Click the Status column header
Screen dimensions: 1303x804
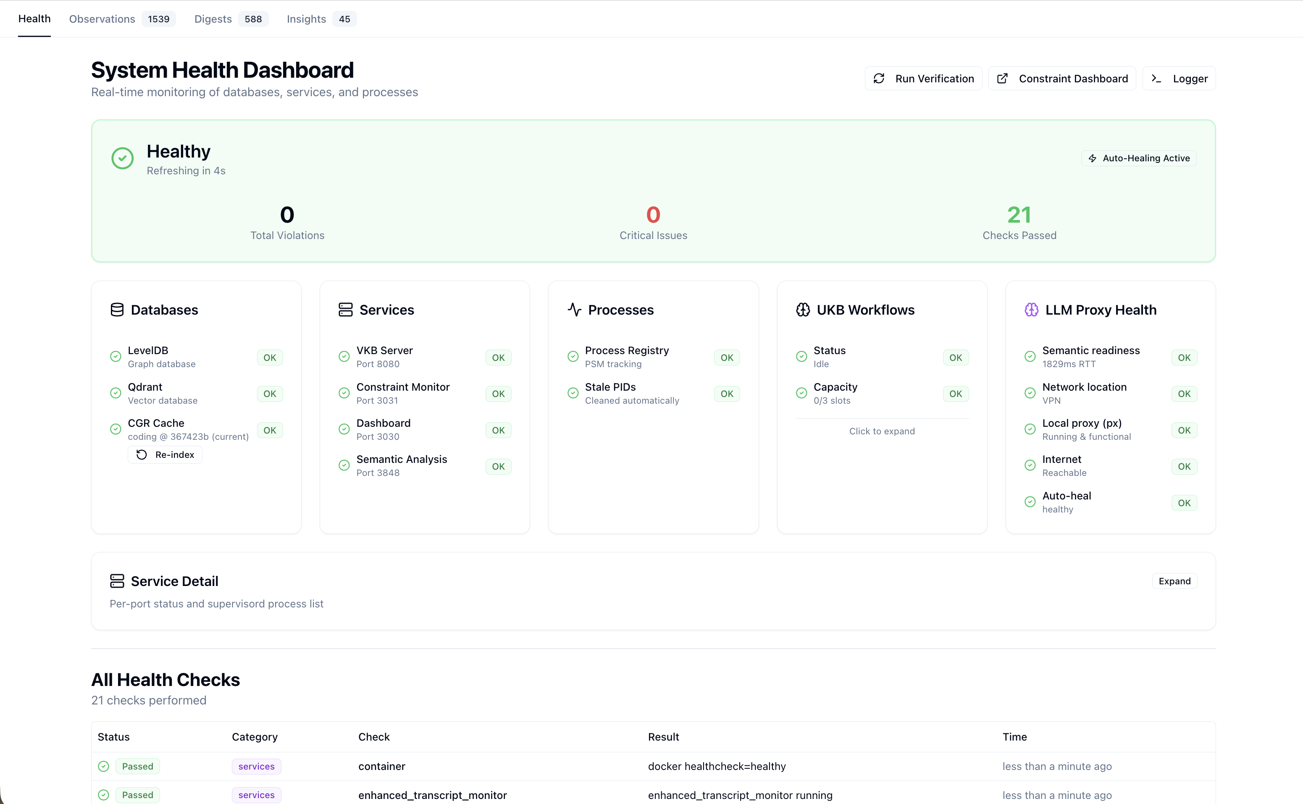[114, 736]
